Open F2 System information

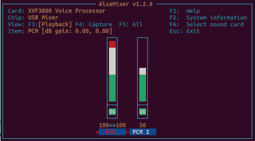[208, 17]
